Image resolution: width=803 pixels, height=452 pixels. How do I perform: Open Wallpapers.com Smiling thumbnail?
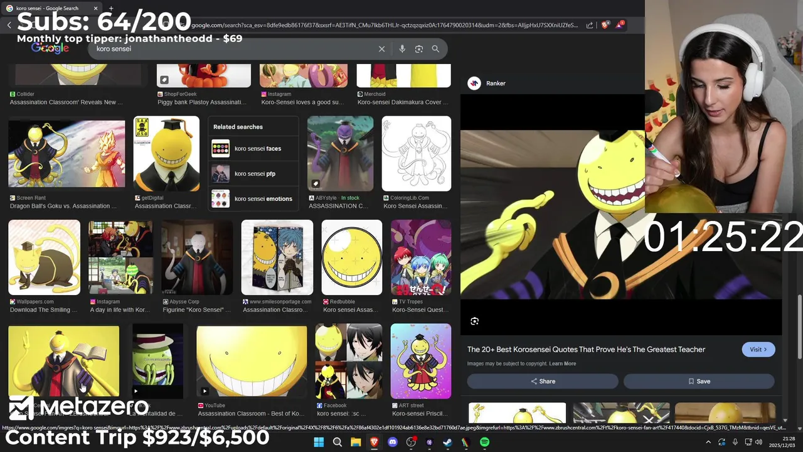pyautogui.click(x=44, y=257)
